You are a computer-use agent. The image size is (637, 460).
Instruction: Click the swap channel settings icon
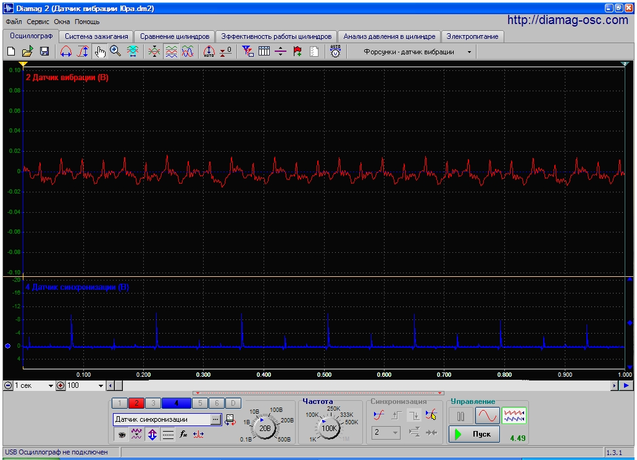click(230, 419)
